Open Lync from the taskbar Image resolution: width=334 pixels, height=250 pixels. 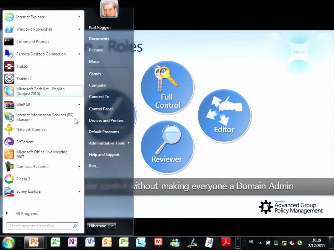pyautogui.click(x=141, y=242)
